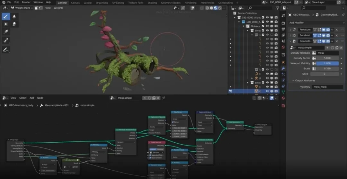Open the Modifiers wrench tab icon
The image size is (347, 179).
click(x=283, y=68)
